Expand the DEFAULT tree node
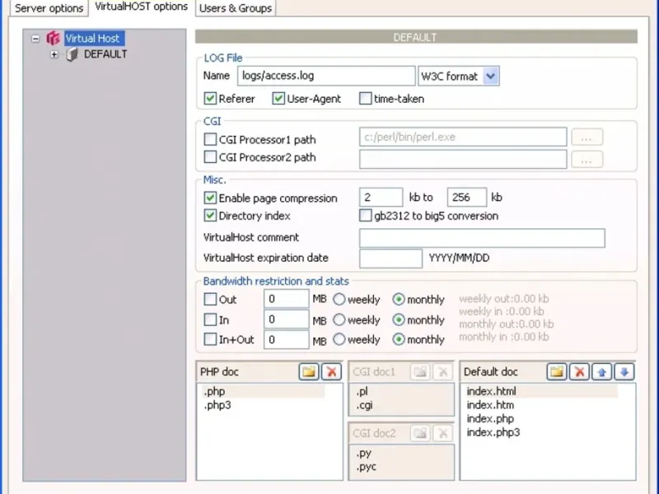 click(54, 54)
